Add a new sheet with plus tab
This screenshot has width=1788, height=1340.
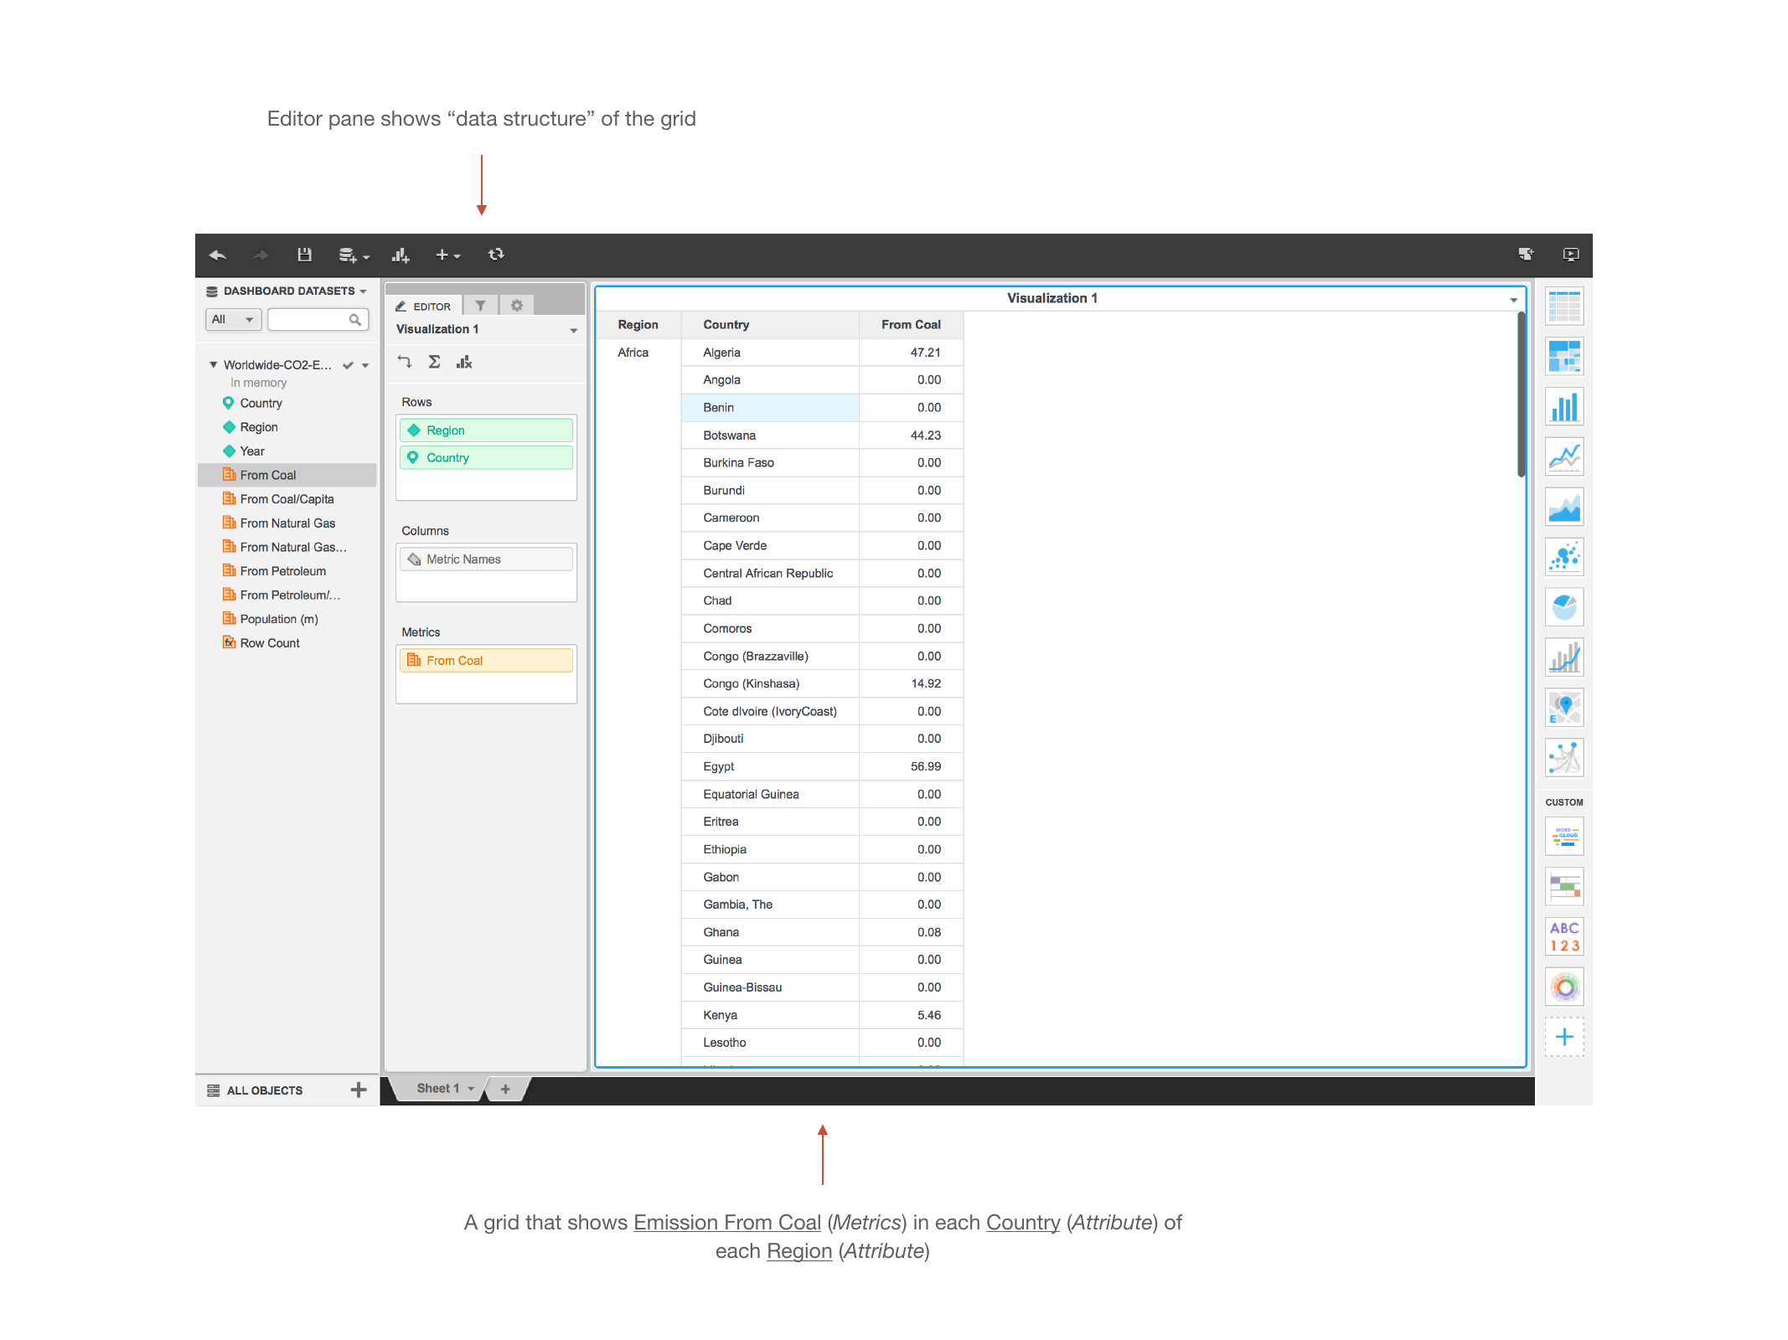pos(505,1090)
